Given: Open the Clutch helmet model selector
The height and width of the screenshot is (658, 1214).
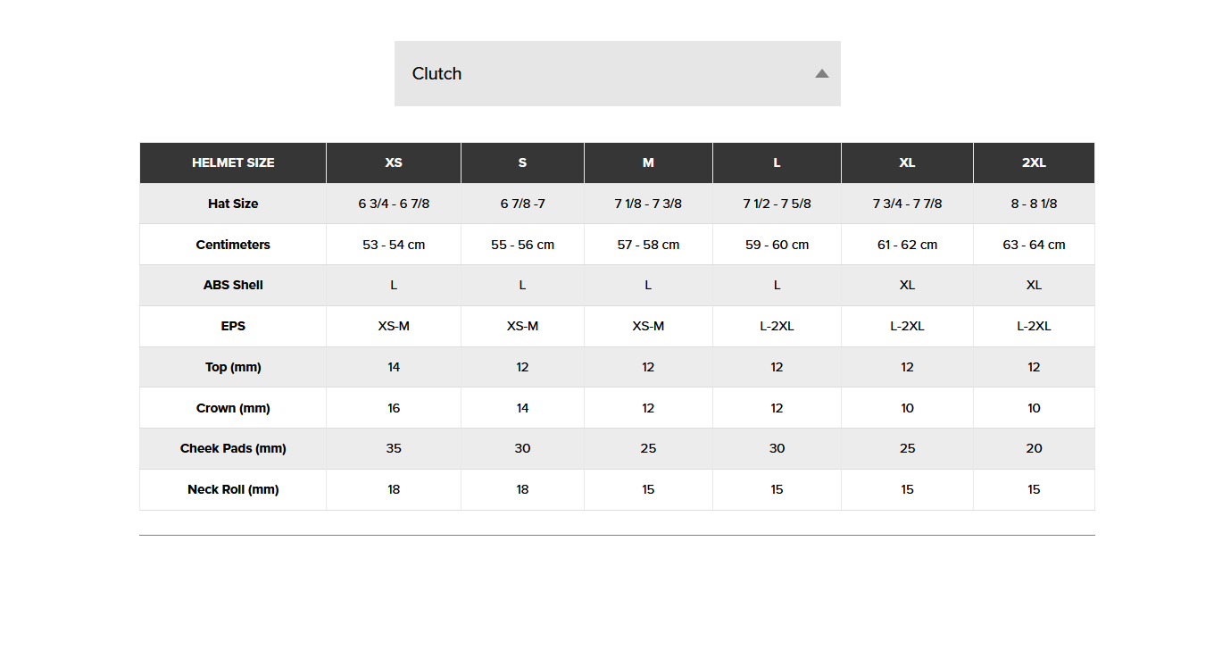Looking at the screenshot, I should pos(617,73).
